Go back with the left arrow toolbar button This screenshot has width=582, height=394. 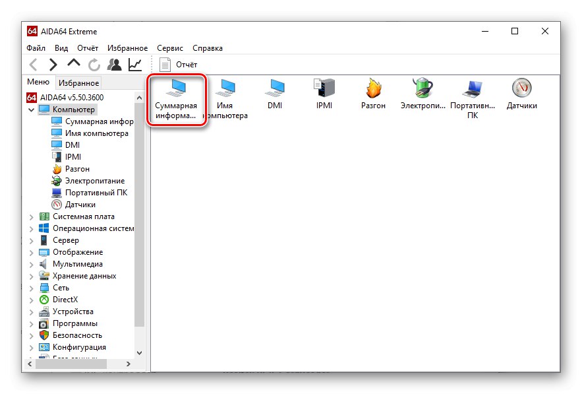pyautogui.click(x=34, y=65)
